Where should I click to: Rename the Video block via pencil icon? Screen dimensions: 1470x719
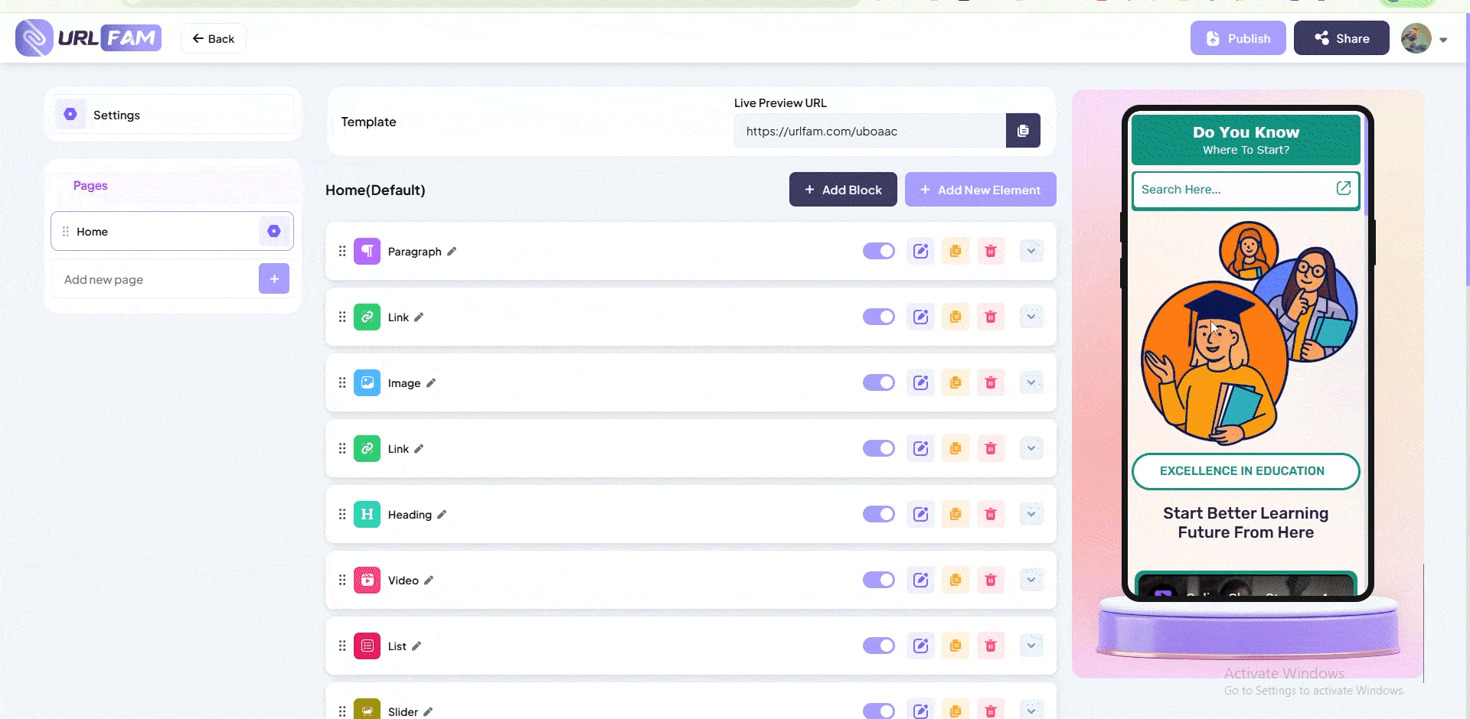[x=429, y=581]
